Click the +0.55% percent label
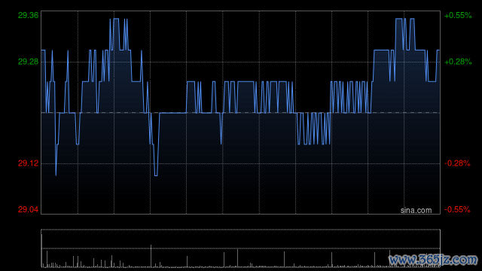482x271 pixels. coord(458,15)
